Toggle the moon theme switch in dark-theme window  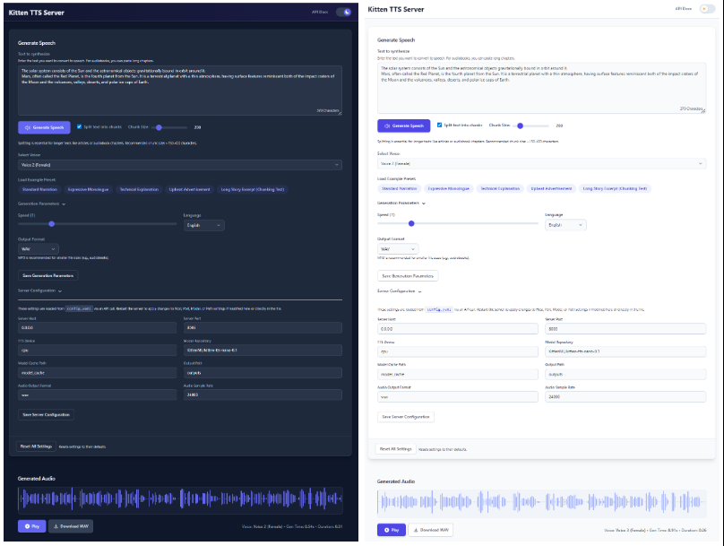click(x=343, y=12)
